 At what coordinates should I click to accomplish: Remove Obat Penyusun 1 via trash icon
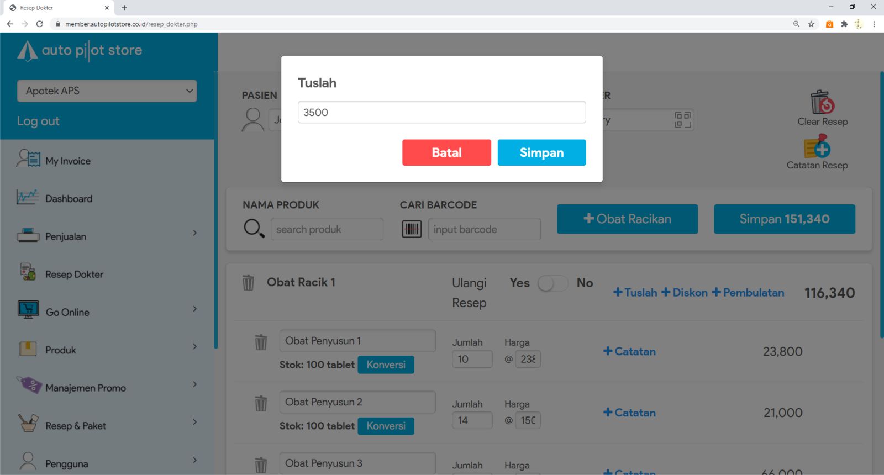261,342
